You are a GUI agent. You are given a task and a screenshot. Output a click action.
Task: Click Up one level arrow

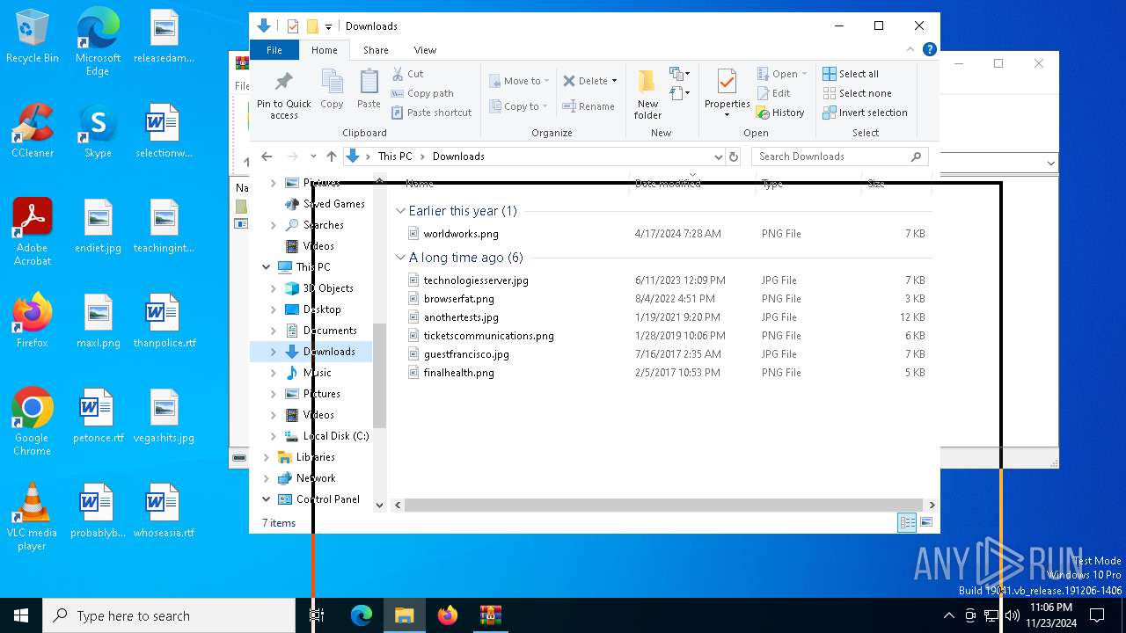point(331,156)
